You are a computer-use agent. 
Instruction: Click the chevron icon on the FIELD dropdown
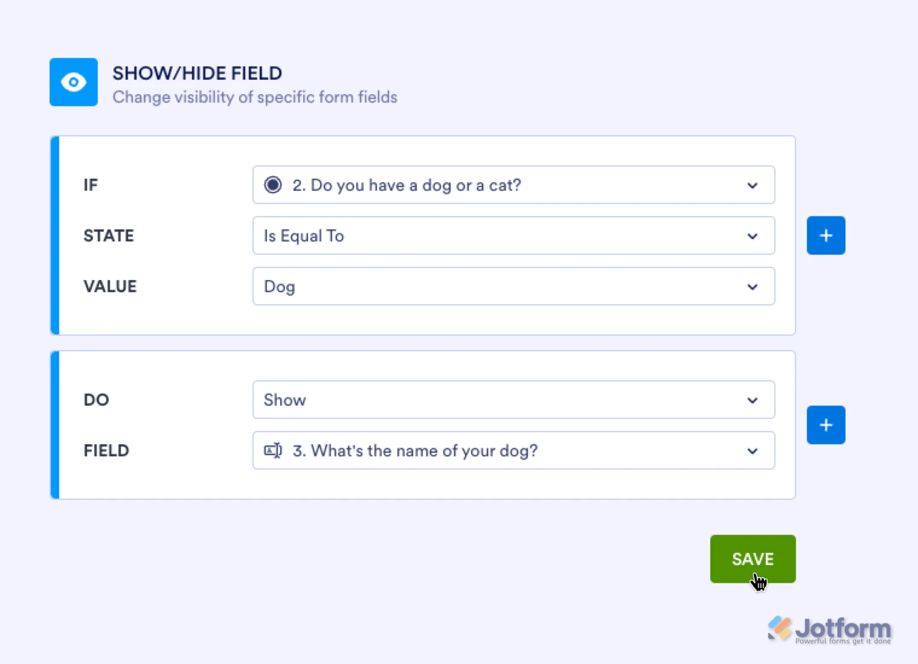click(x=753, y=451)
